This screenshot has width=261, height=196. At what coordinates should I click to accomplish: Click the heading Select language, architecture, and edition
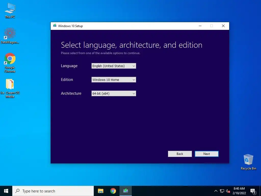click(132, 45)
